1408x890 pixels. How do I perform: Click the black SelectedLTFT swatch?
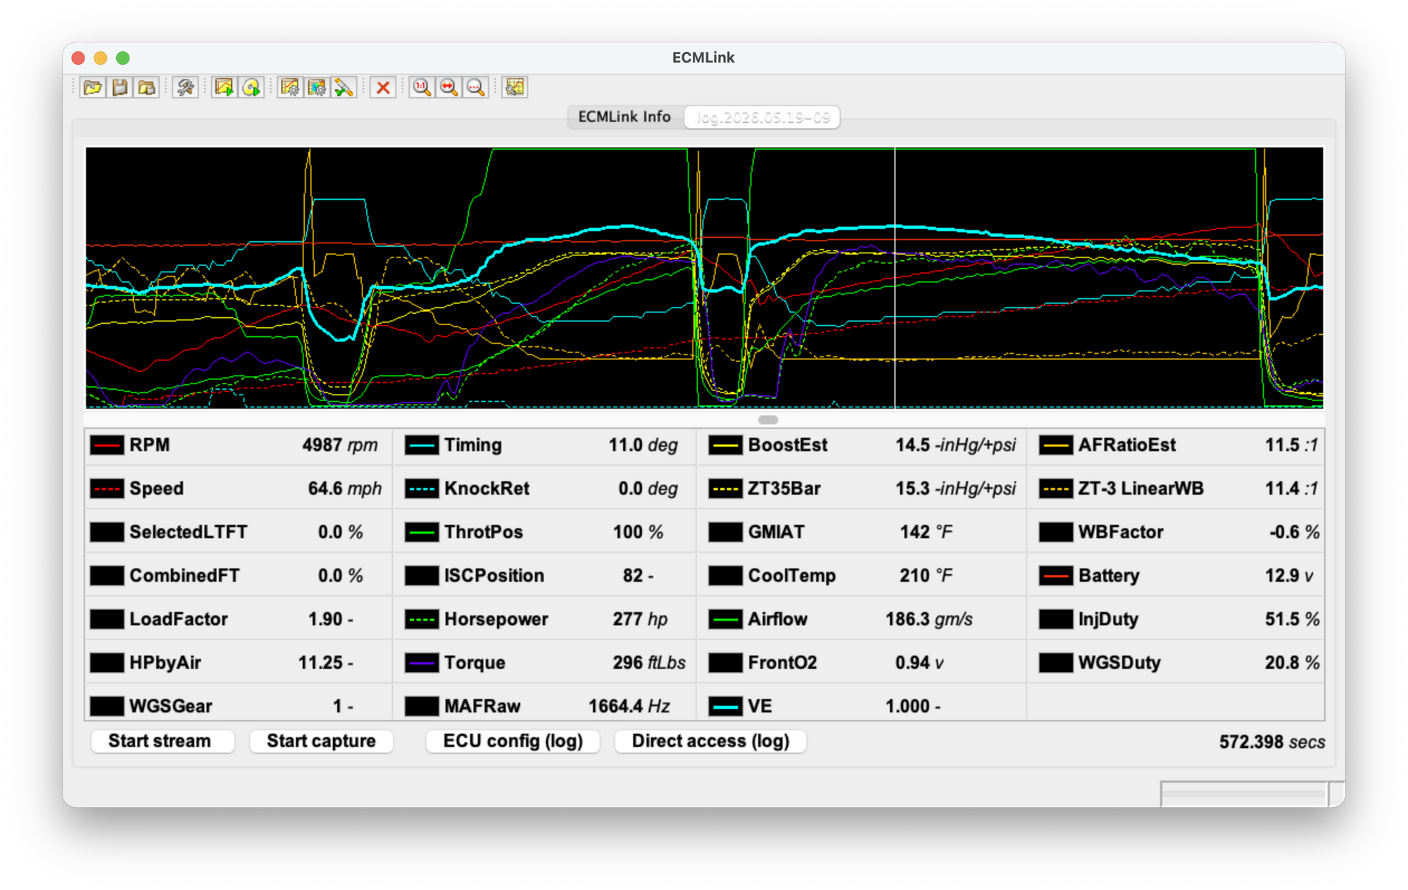[107, 533]
